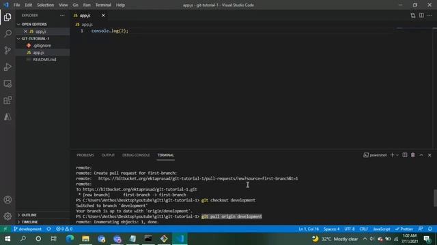Click the terminal scrollbar thumb

(x=435, y=198)
